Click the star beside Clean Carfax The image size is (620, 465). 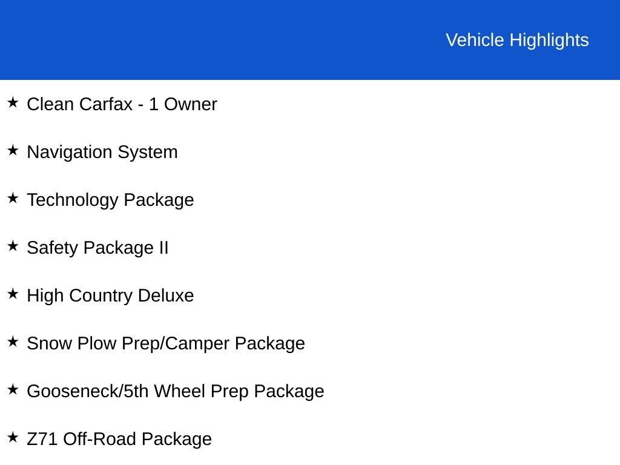click(x=13, y=102)
